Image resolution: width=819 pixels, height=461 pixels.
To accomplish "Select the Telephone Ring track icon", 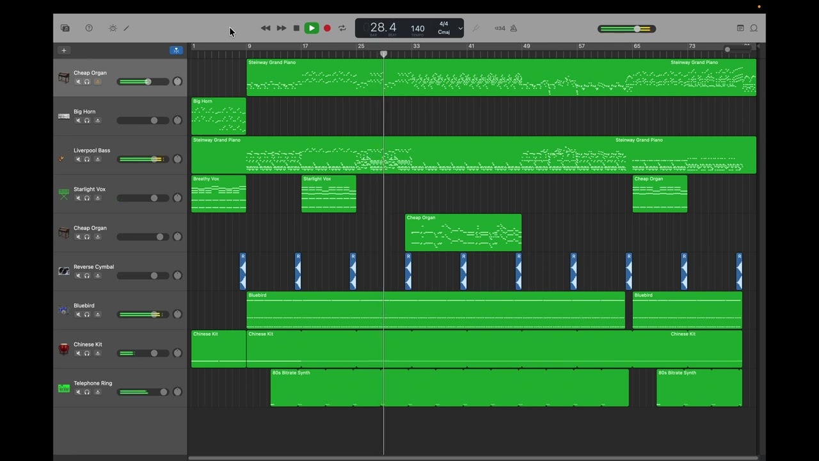I will click(x=64, y=388).
